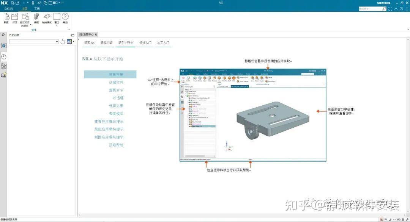Click the refresh arrow in the History panel
This screenshot has width=410, height=222.
pyautogui.click(x=63, y=42)
